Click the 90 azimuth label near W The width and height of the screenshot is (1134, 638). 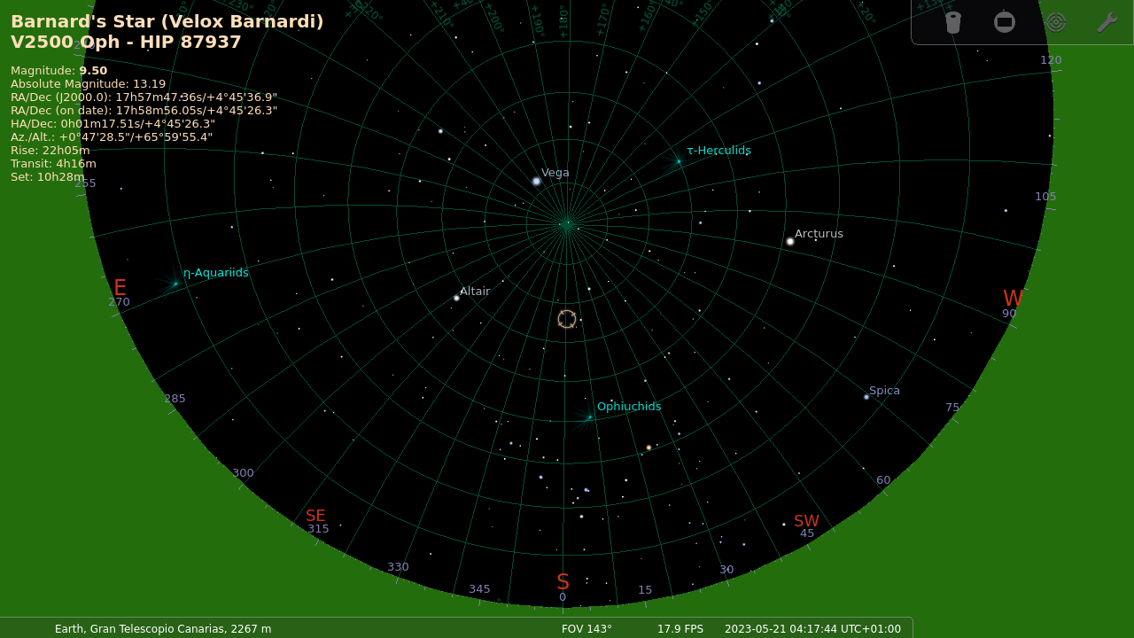pos(1009,314)
